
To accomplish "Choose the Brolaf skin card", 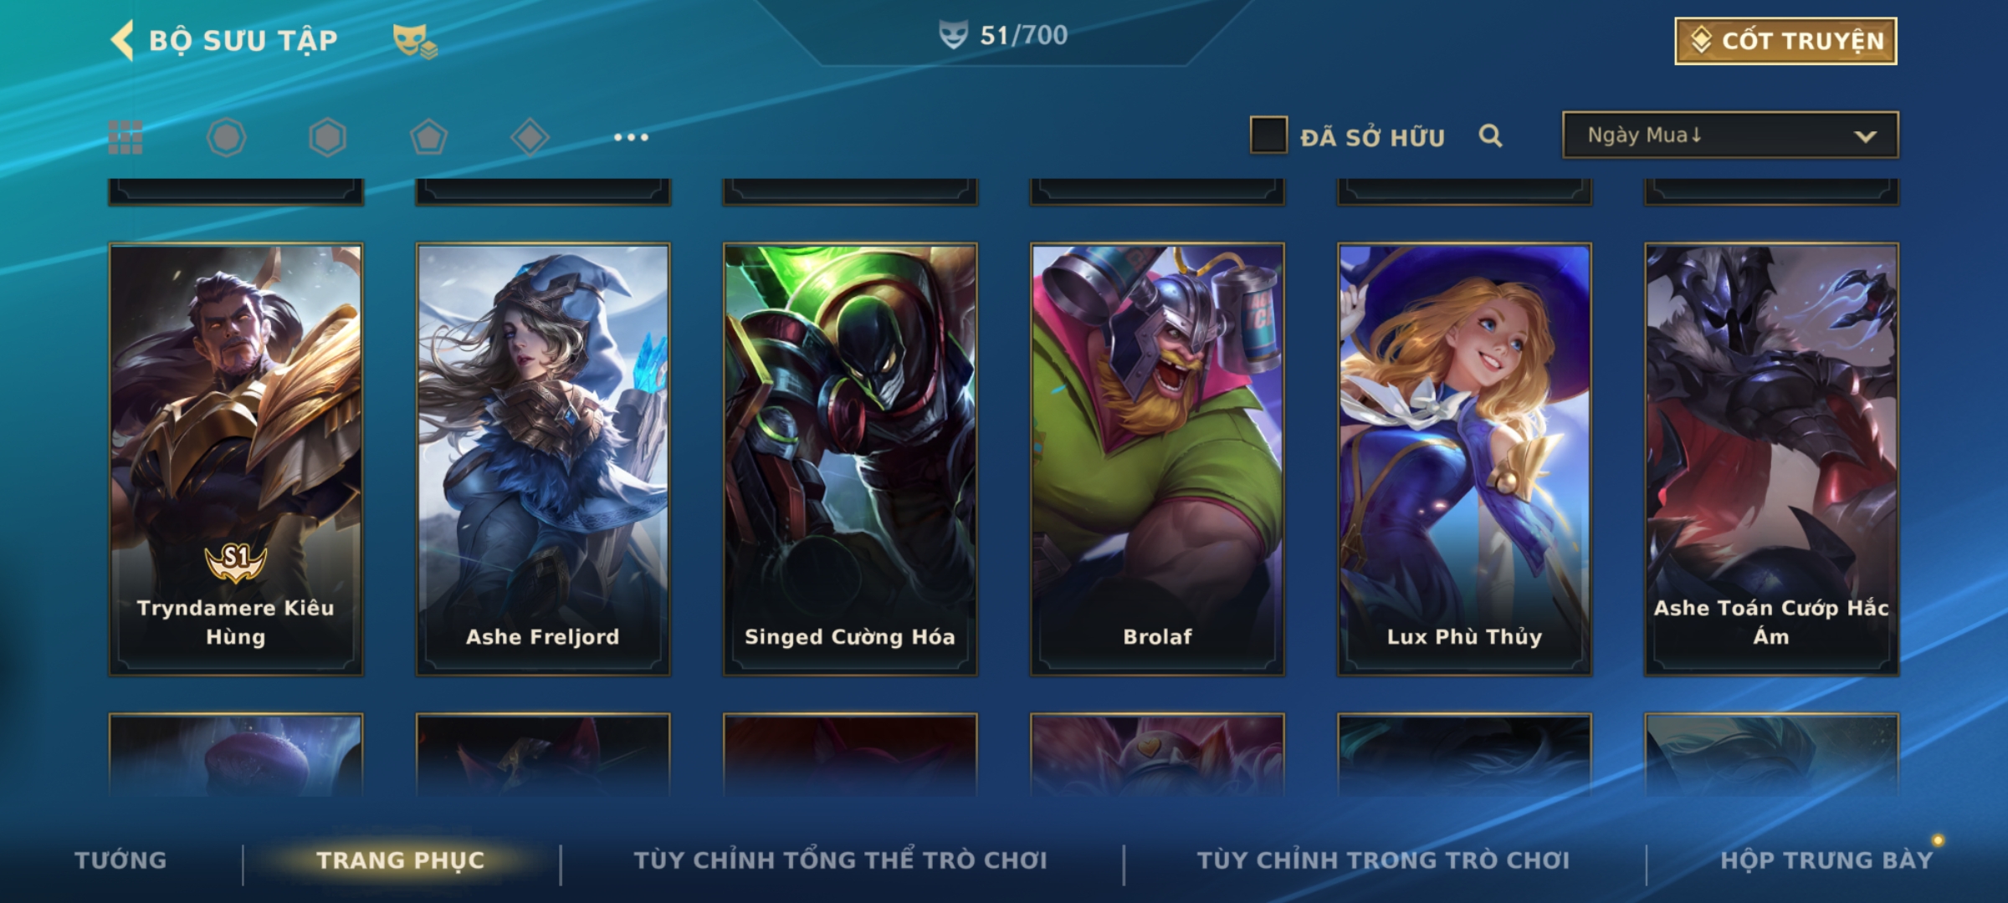I will click(x=1157, y=459).
